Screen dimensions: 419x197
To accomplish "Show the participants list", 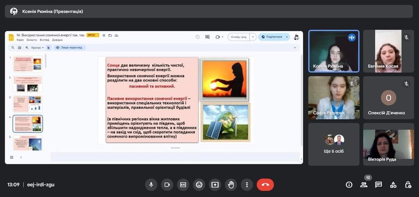I will [x=364, y=185].
